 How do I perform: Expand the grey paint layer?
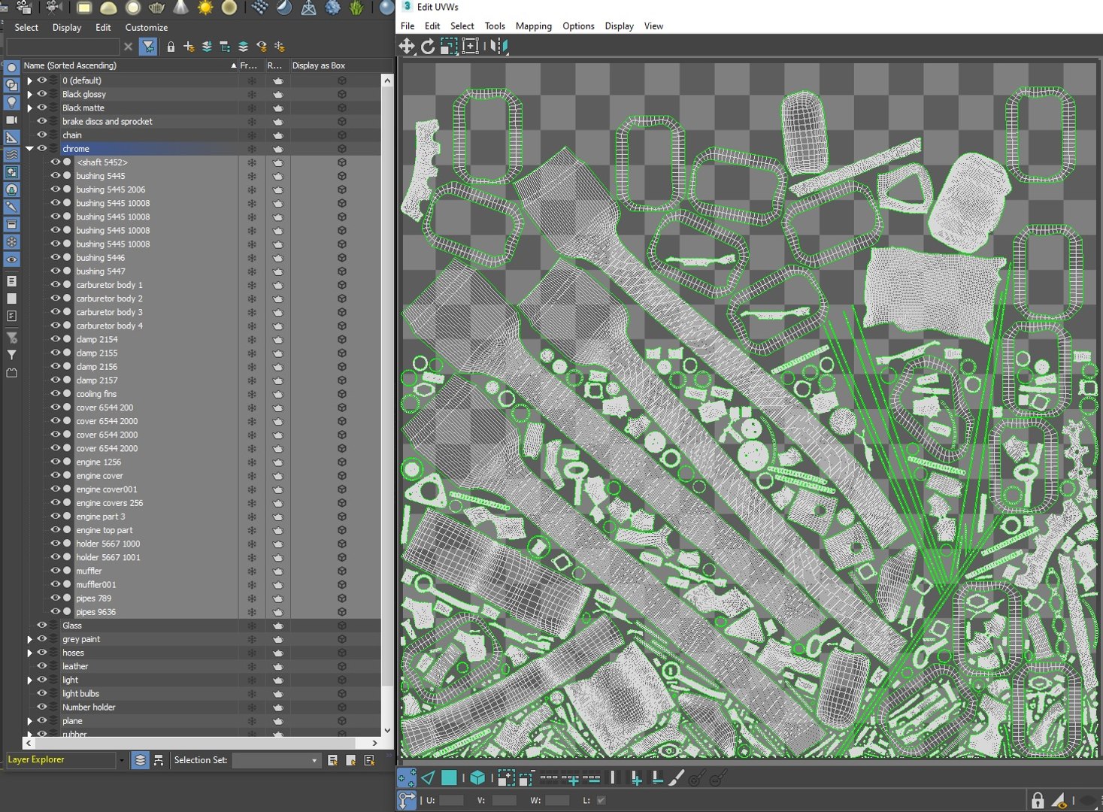pos(29,639)
